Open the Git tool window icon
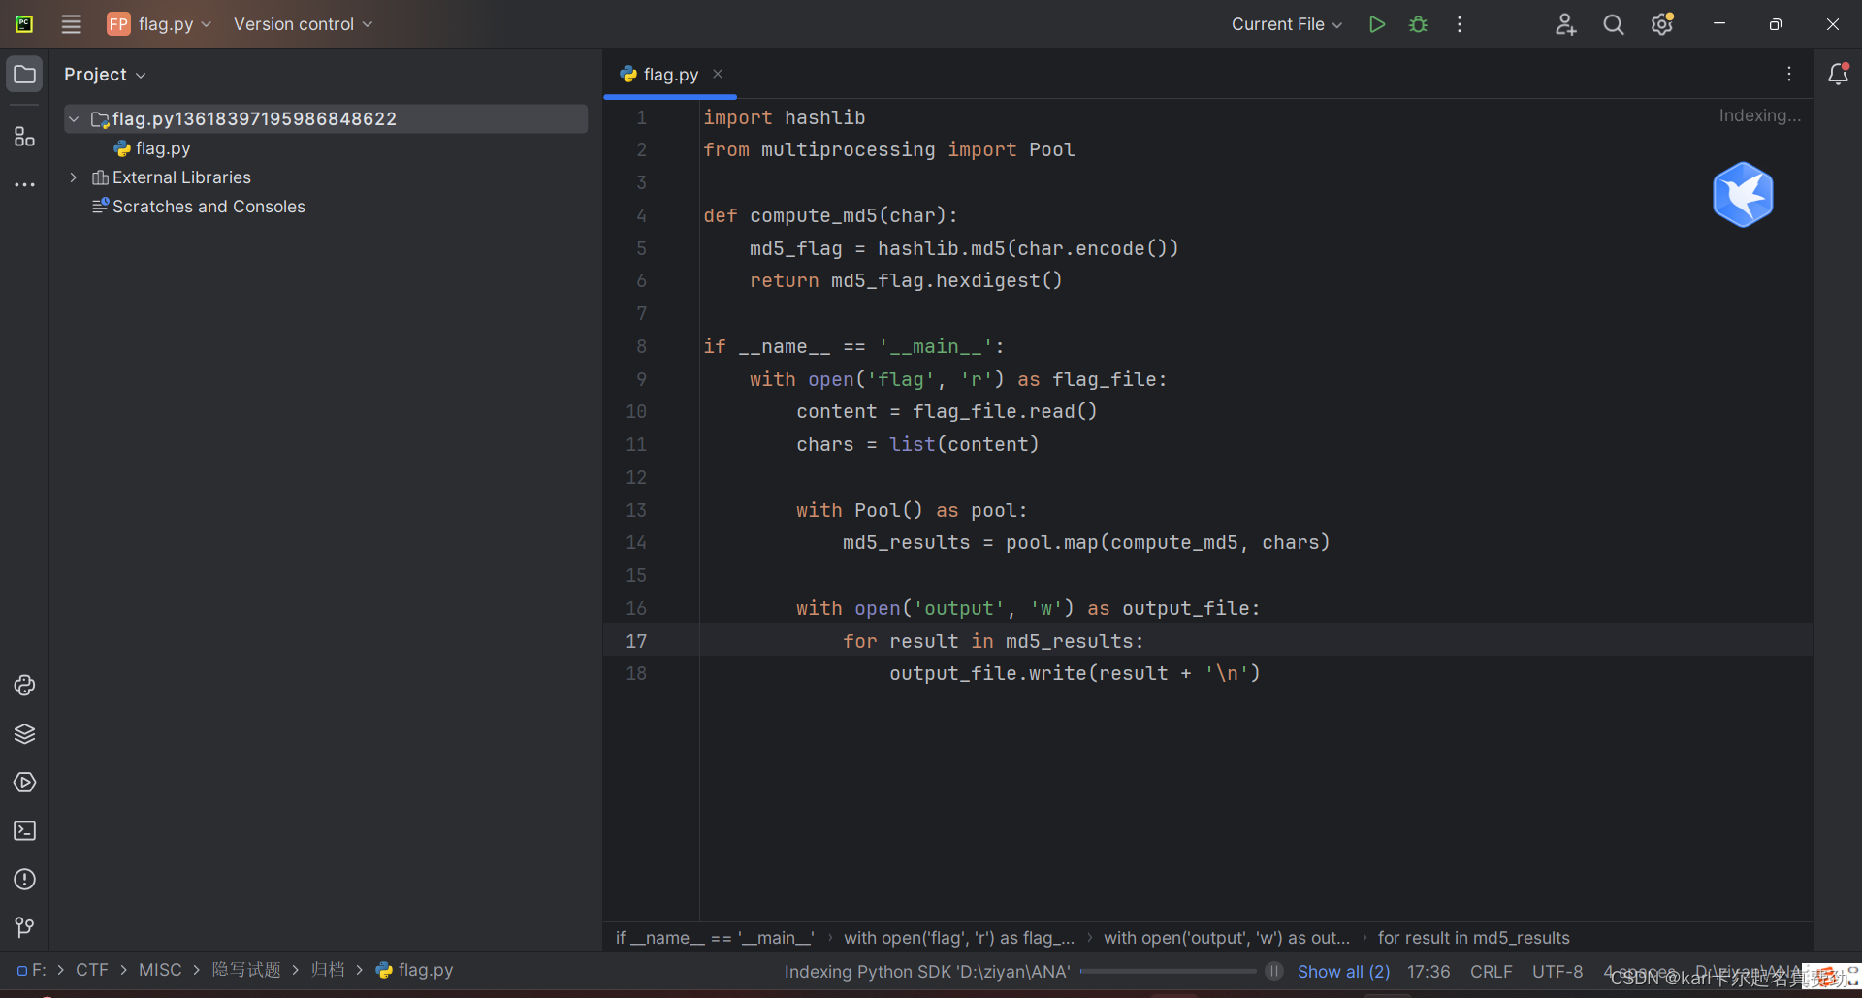 coord(24,927)
